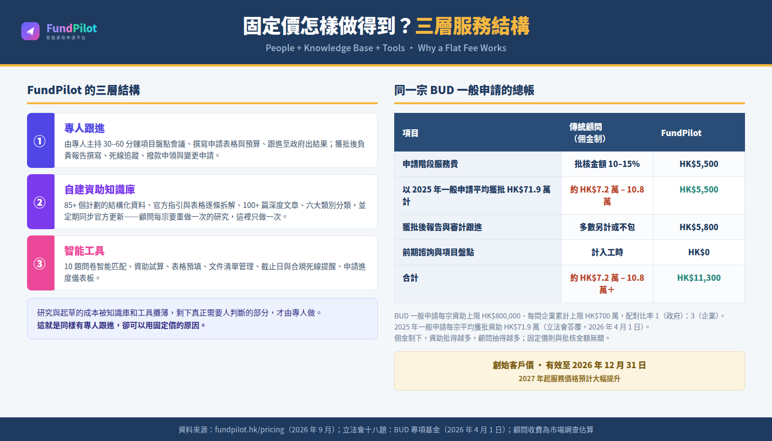Click the FundPilot table column header

[681, 133]
